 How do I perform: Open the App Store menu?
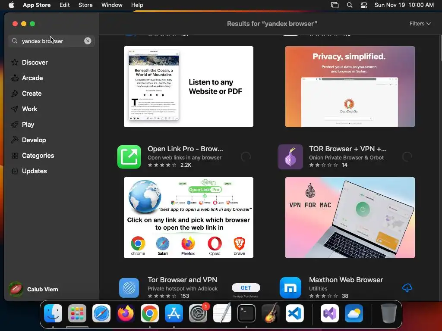point(37,5)
